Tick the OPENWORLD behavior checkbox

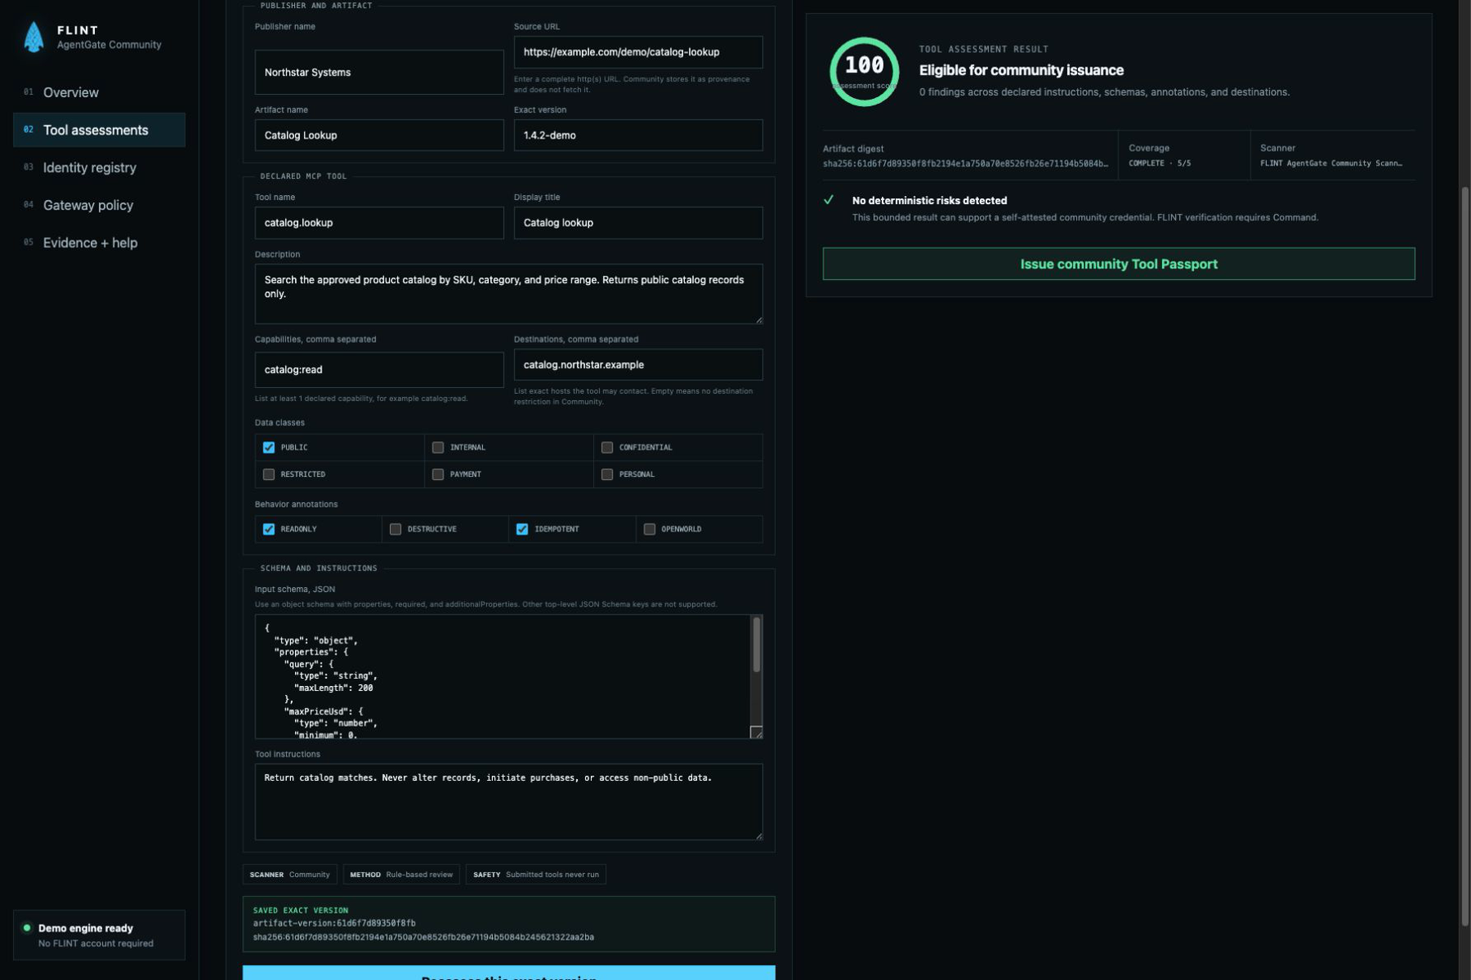click(x=650, y=529)
